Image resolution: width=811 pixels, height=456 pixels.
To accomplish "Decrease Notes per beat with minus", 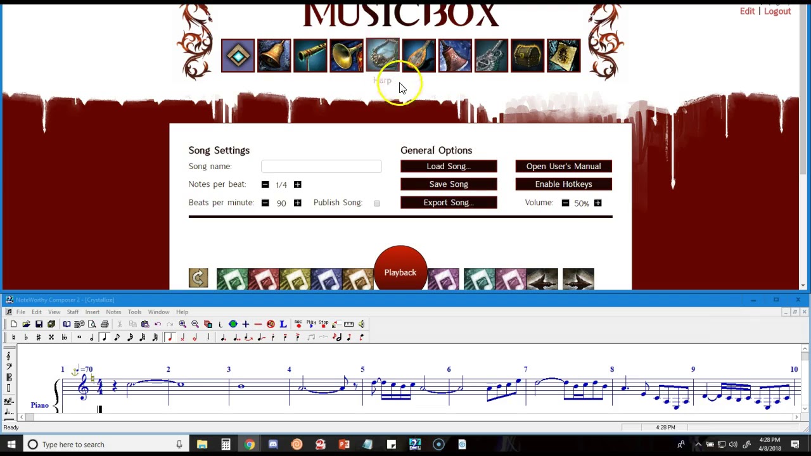I will click(265, 184).
